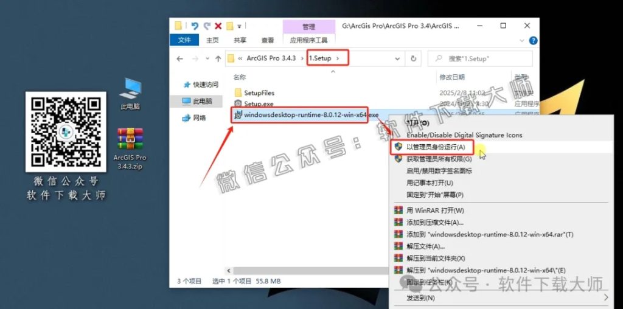Image resolution: width=623 pixels, height=309 pixels.
Task: Go back with the left arrow button
Action: 179,59
